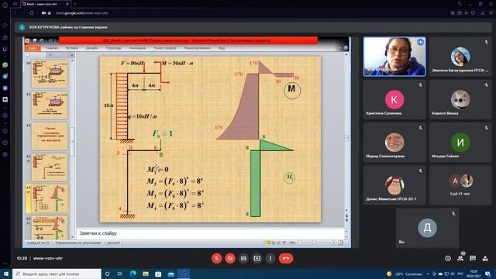Select Кристина participant tile with K avatar
The width and height of the screenshot is (496, 279).
click(x=394, y=99)
